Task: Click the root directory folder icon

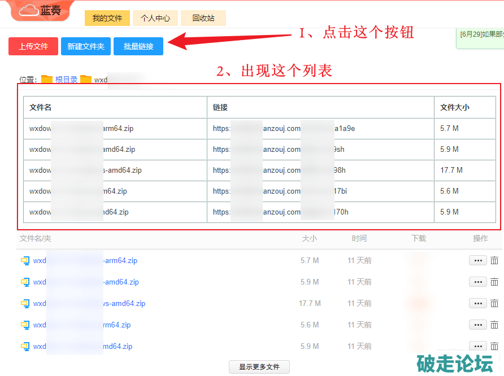Action: 46,80
